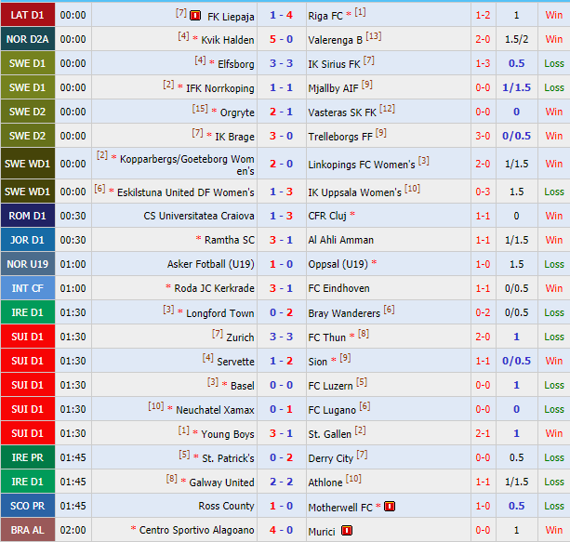
Task: Select team CFR Cluj
Action: tap(327, 216)
